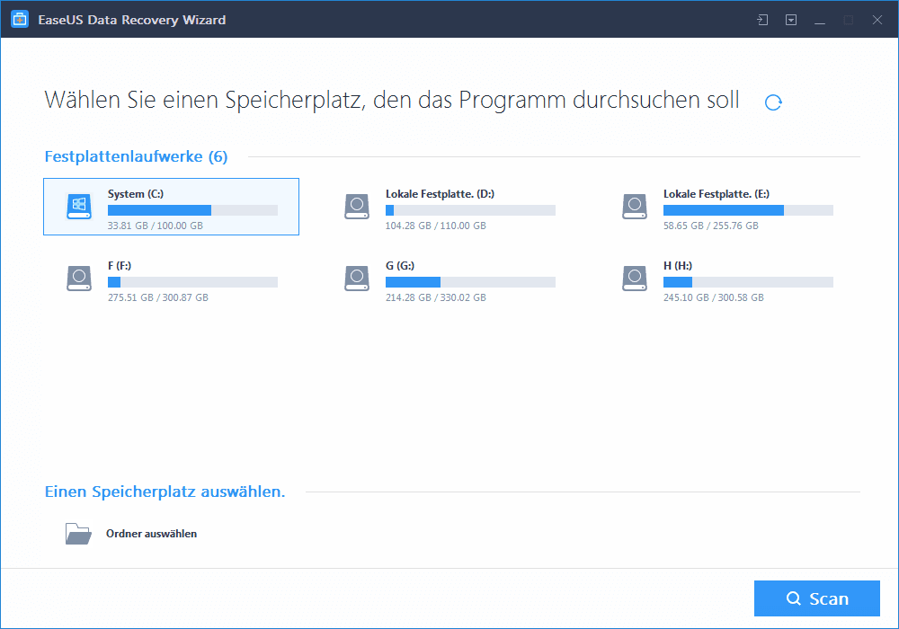899x629 pixels.
Task: Click the Lokale Festplatte (D:) drive icon
Action: (357, 206)
